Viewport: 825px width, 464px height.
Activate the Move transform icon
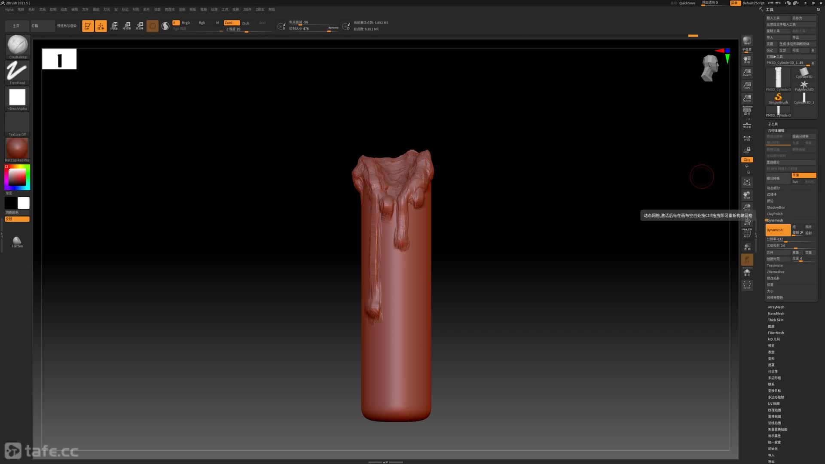point(114,26)
